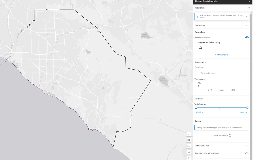Click the left visible range slider handle
This screenshot has height=160, width=253.
coord(196,108)
